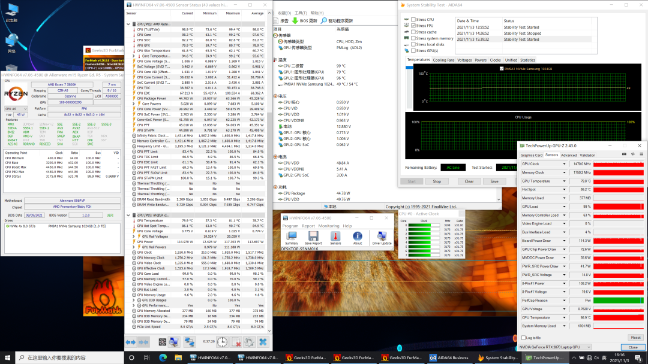Open GPU-Z hamburger menu icon
This screenshot has height=364, width=648.
(x=641, y=154)
